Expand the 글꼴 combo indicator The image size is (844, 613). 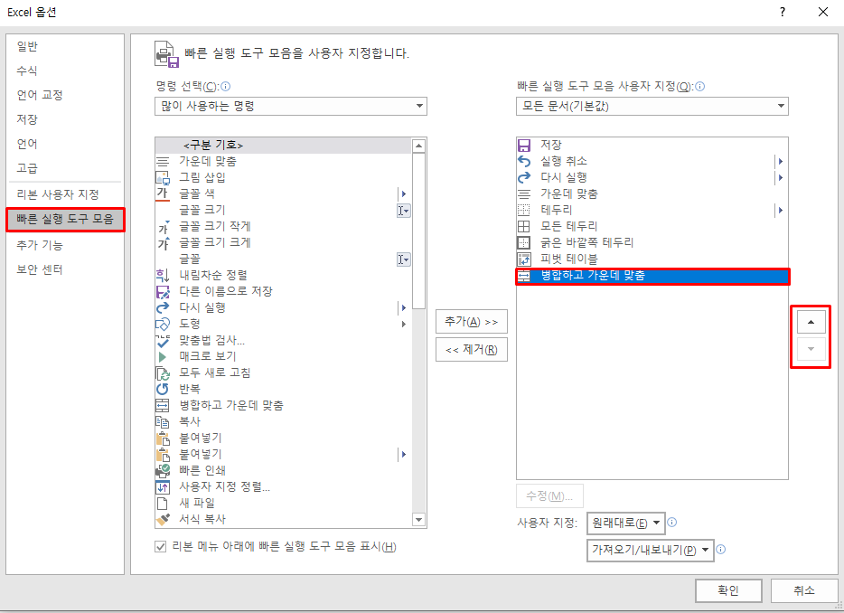404,259
